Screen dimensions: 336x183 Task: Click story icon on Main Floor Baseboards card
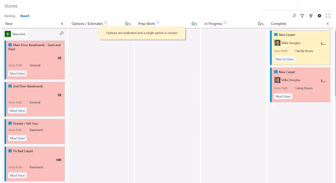(x=10, y=45)
